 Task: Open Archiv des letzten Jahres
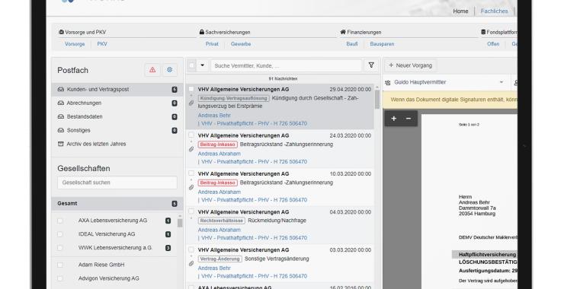pyautogui.click(x=117, y=144)
